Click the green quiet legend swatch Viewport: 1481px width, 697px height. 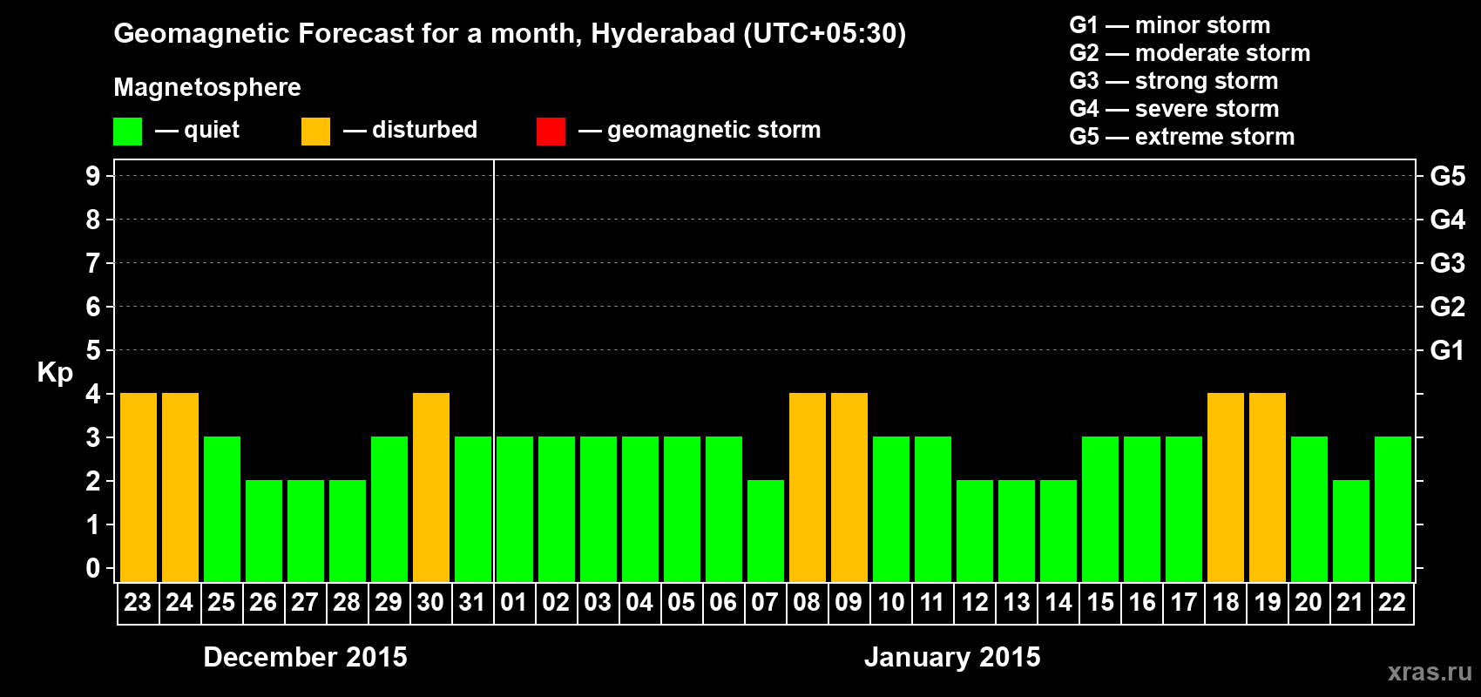(127, 132)
